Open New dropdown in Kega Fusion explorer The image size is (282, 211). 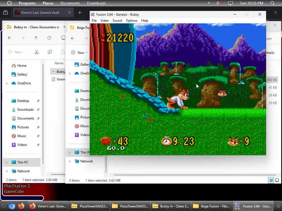(x=79, y=52)
